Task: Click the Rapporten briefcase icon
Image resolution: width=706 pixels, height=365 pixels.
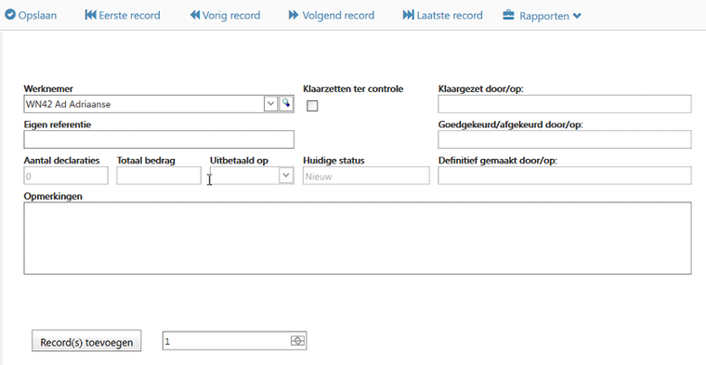Action: pos(508,15)
